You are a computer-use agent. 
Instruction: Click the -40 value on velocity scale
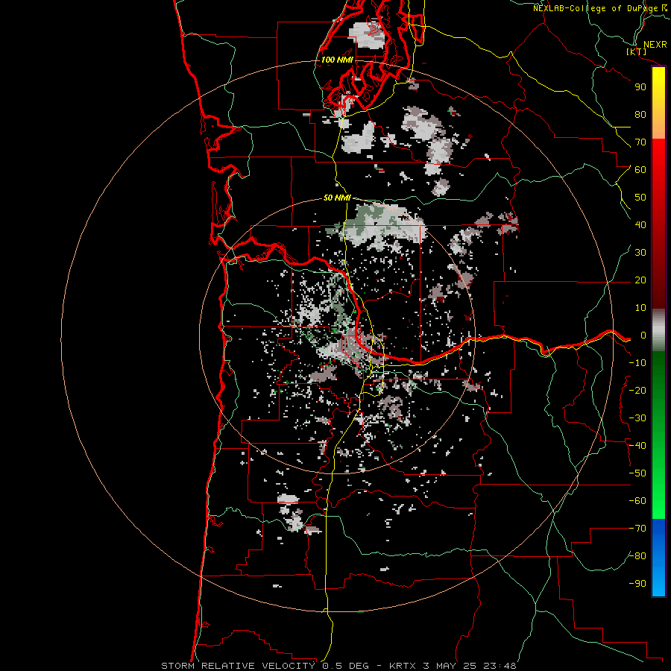click(637, 446)
